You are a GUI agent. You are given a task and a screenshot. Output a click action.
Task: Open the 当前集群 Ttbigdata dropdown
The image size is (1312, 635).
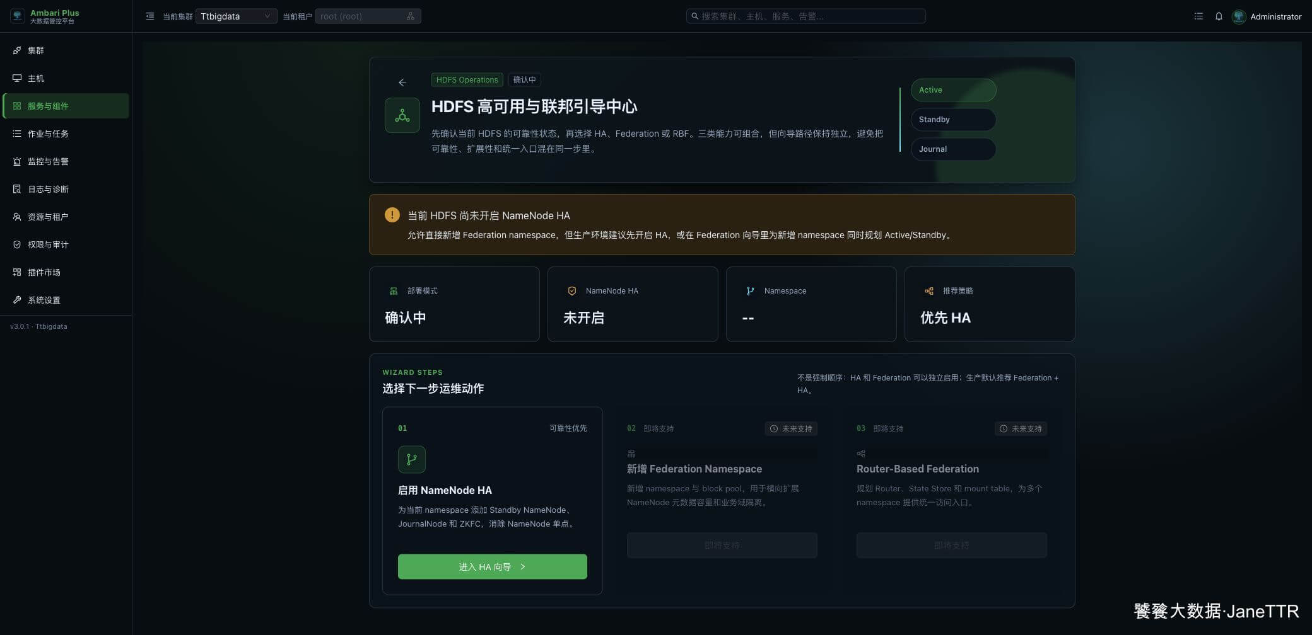[x=236, y=16]
